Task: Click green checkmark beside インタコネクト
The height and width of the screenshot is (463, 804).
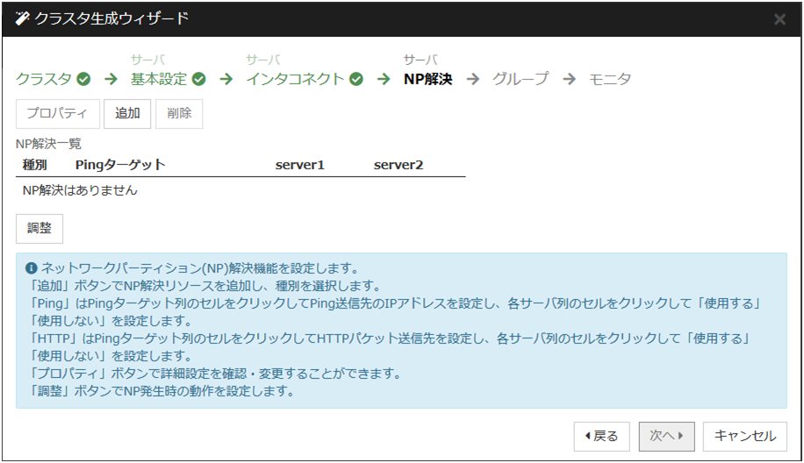Action: coord(355,79)
